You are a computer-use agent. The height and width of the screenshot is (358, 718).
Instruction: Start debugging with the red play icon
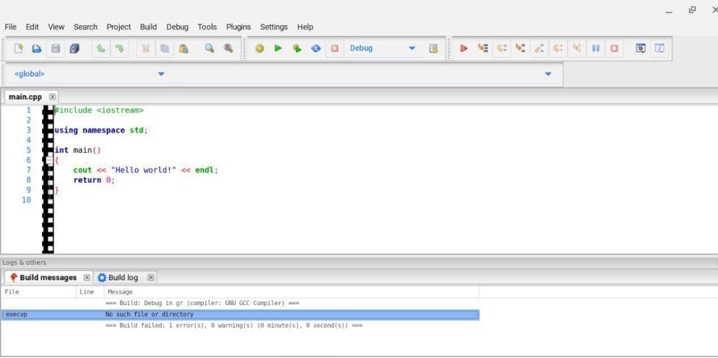pos(464,48)
